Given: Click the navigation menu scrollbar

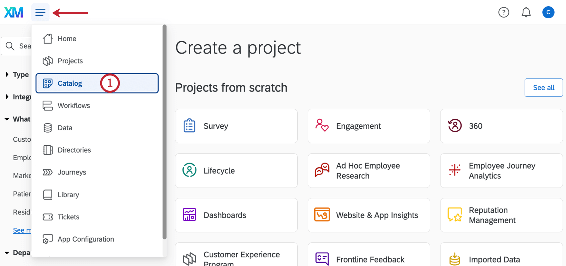Looking at the screenshot, I should 164,133.
